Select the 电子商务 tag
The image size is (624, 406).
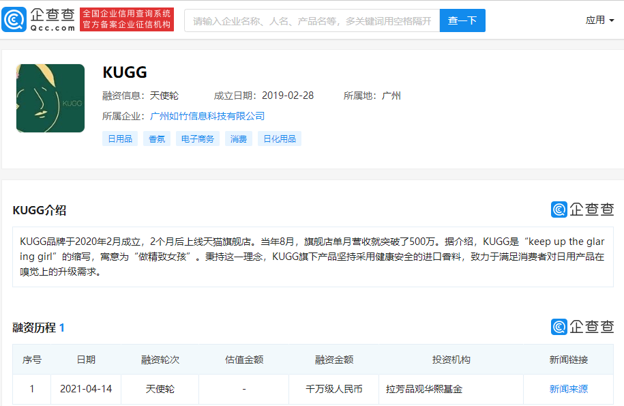coord(198,139)
